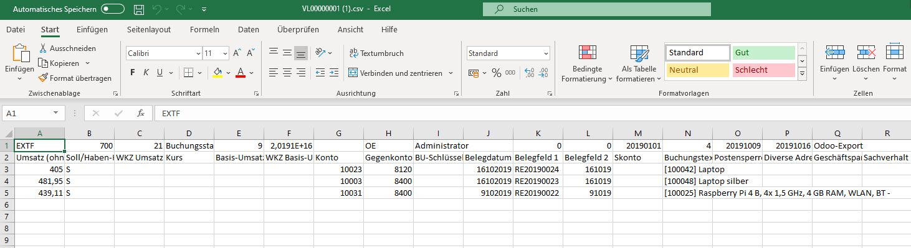Open font size 11 dropdown
This screenshot has height=248, width=911.
[224, 53]
